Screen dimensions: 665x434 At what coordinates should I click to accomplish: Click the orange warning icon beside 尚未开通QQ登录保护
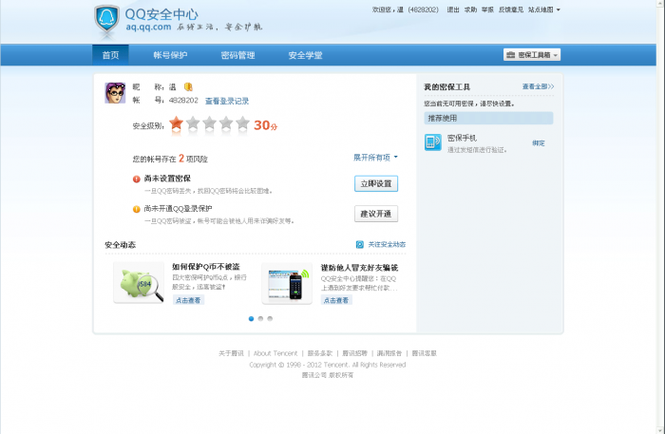(136, 209)
